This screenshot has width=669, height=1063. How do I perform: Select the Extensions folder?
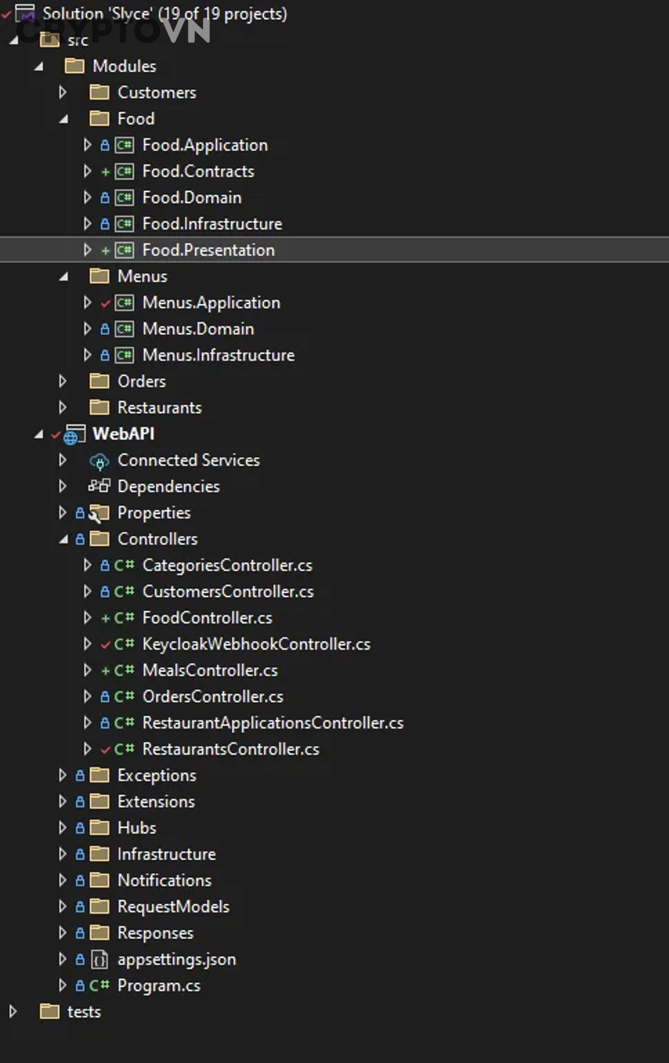pos(156,801)
